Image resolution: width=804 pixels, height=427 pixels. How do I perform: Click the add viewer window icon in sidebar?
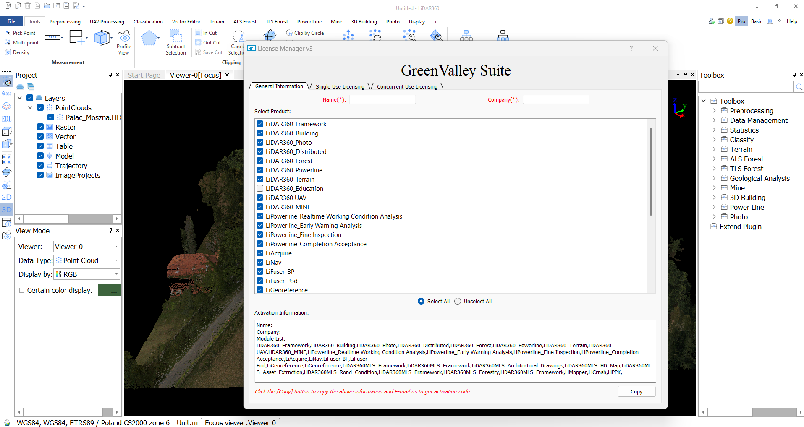[x=7, y=222]
